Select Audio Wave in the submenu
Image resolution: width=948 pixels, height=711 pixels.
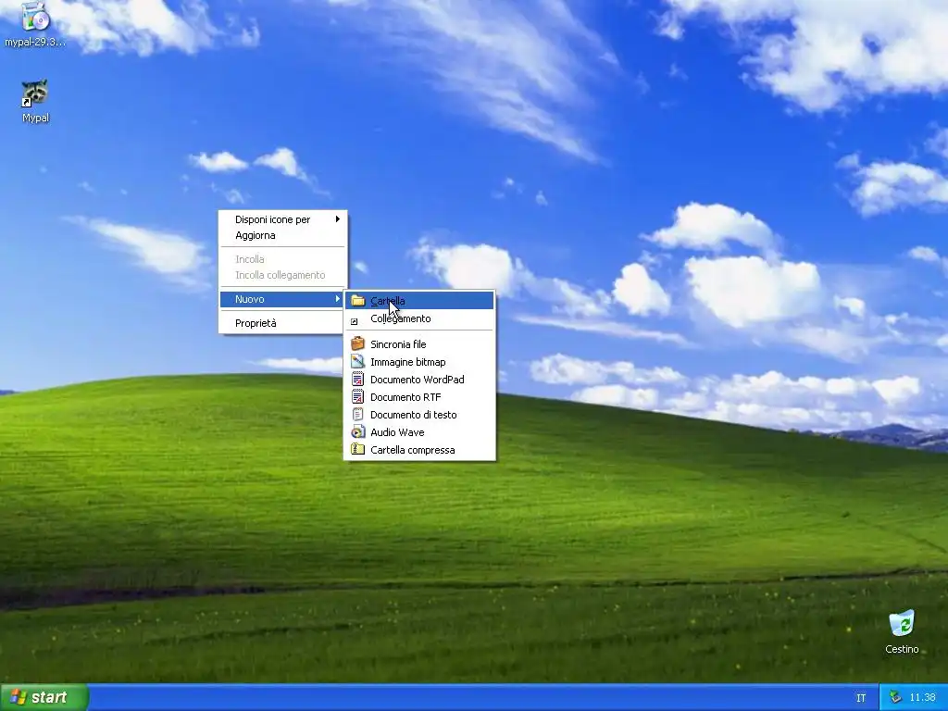coord(419,431)
